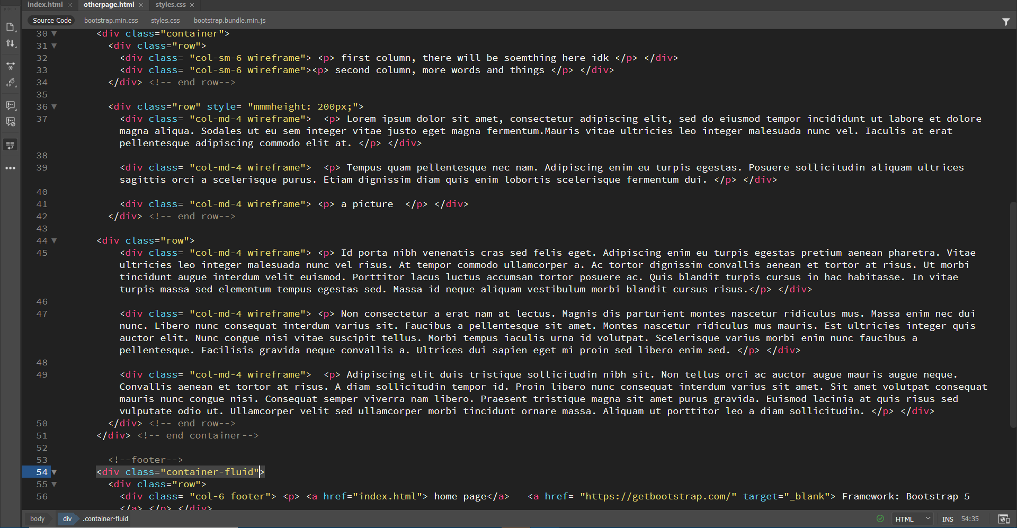Close the otherpage.html tab
Viewport: 1017px width, 528px height.
pyautogui.click(x=141, y=5)
